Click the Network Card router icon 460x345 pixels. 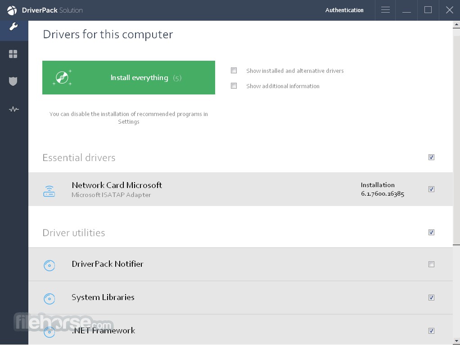(x=49, y=192)
